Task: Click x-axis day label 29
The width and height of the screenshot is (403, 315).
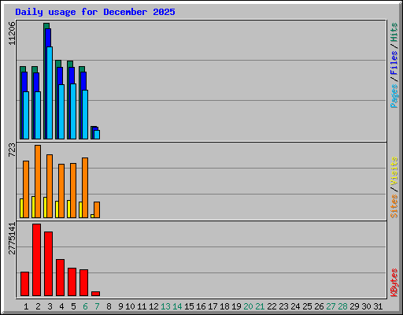Action: [x=354, y=306]
